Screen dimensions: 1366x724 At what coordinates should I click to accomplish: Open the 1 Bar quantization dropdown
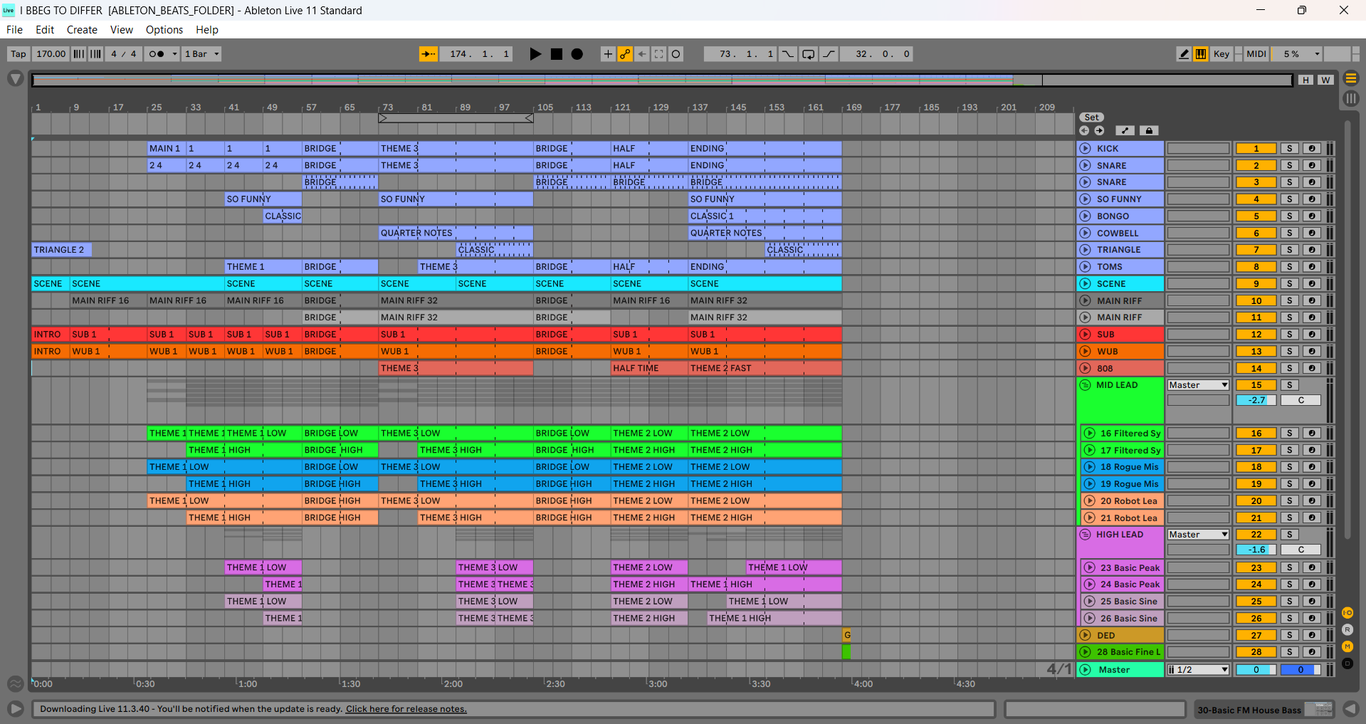pyautogui.click(x=202, y=54)
